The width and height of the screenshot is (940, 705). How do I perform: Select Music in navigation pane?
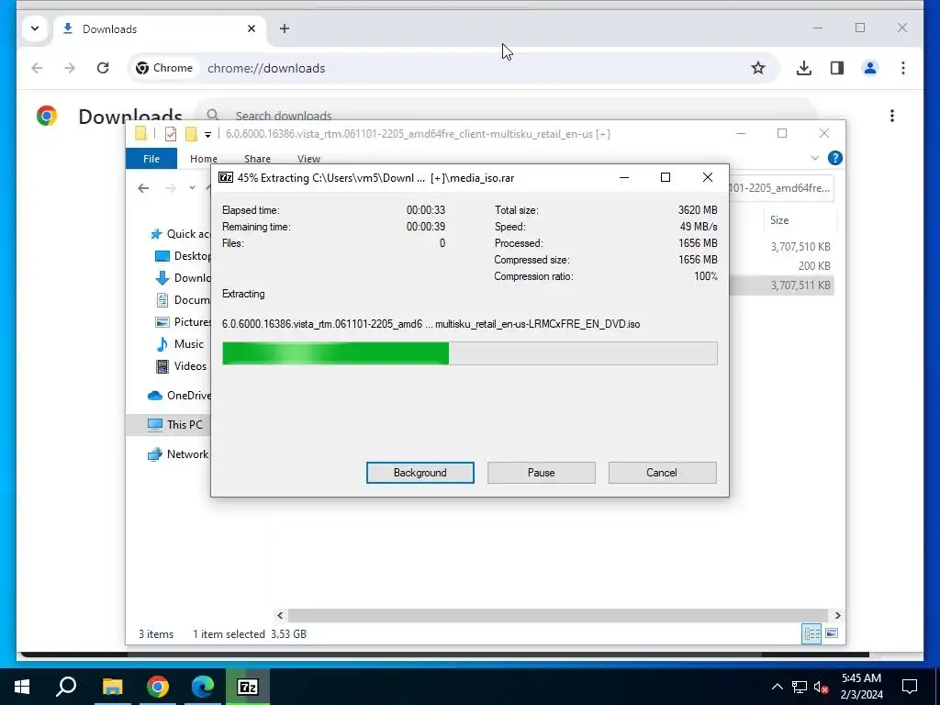[x=180, y=344]
